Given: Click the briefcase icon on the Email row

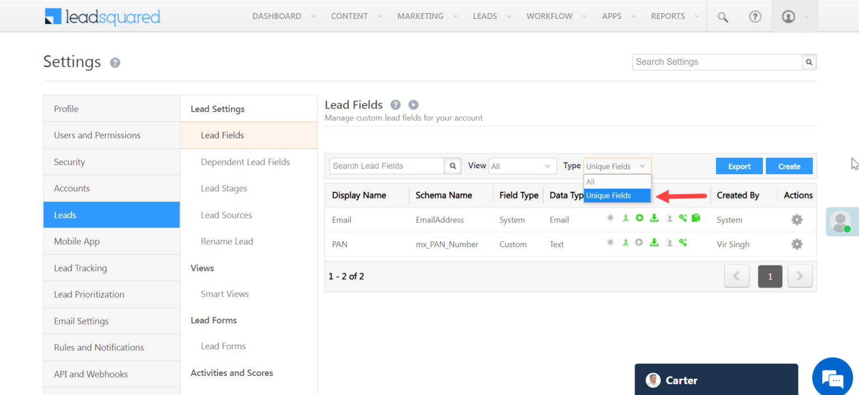Looking at the screenshot, I should click(696, 218).
